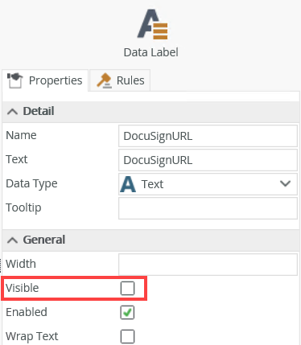Image resolution: width=301 pixels, height=345 pixels.
Task: Click the Visible property label
Action: point(23,288)
